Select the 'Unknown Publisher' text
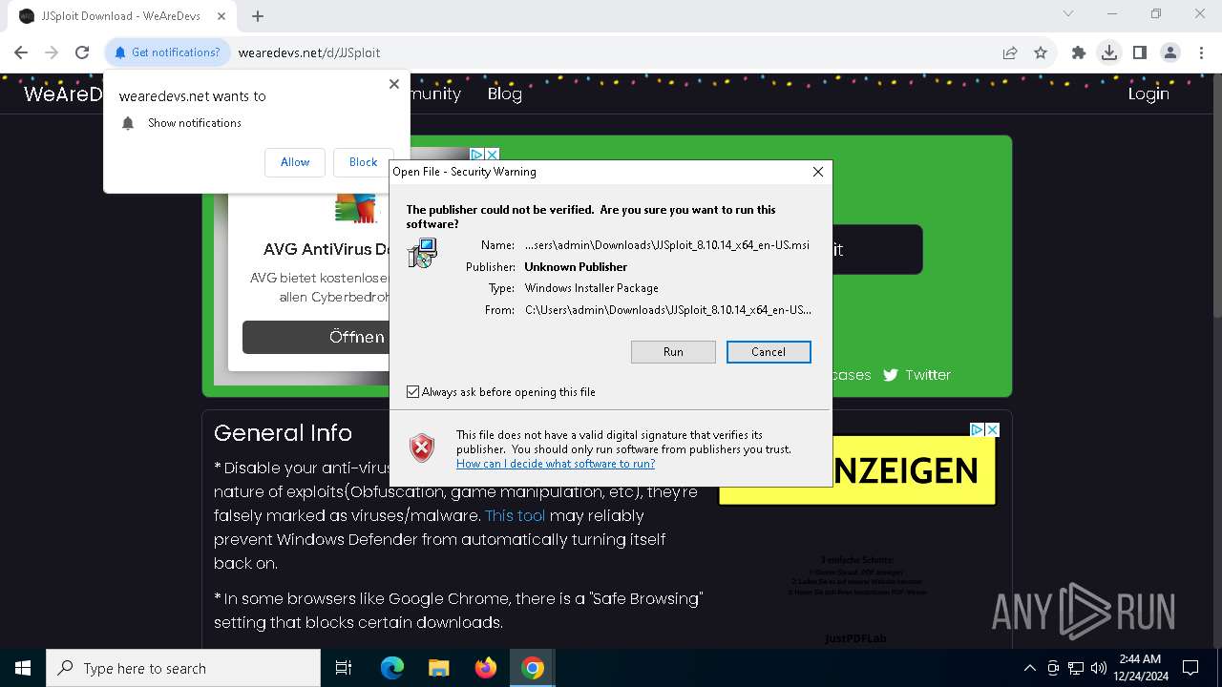The width and height of the screenshot is (1222, 687). pyautogui.click(x=576, y=267)
